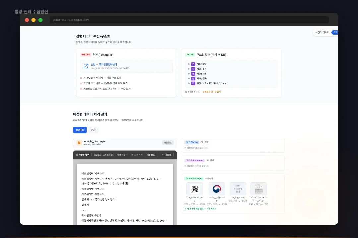Expand the 제2편 물권 tree arrow
This screenshot has height=238, width=358.
pos(189,69)
